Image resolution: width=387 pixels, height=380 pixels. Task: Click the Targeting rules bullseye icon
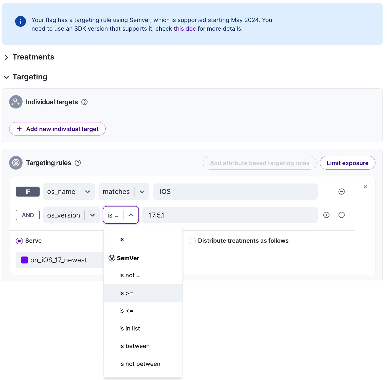(x=16, y=163)
